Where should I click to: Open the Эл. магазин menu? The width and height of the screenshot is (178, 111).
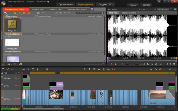coord(41,2)
